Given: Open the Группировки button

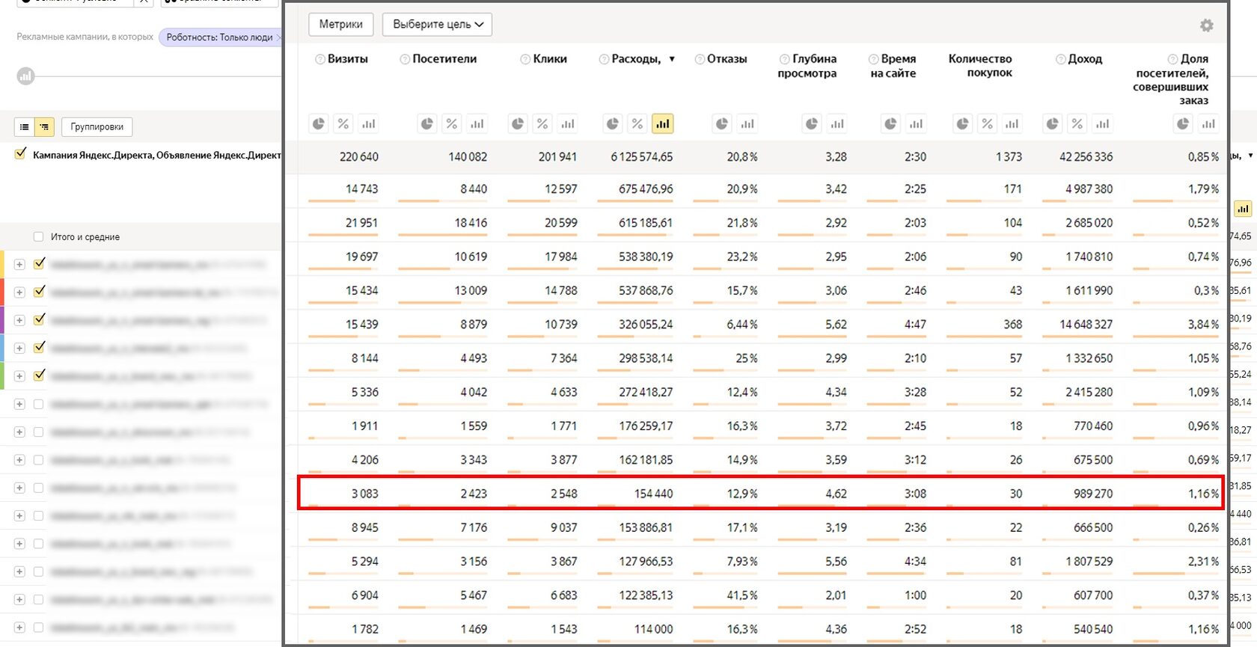Looking at the screenshot, I should point(97,127).
